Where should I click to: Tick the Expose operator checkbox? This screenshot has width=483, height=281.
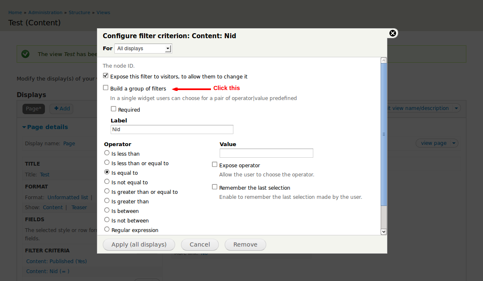215,165
